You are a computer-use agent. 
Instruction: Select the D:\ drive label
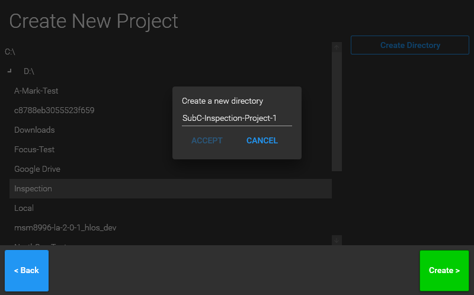29,71
